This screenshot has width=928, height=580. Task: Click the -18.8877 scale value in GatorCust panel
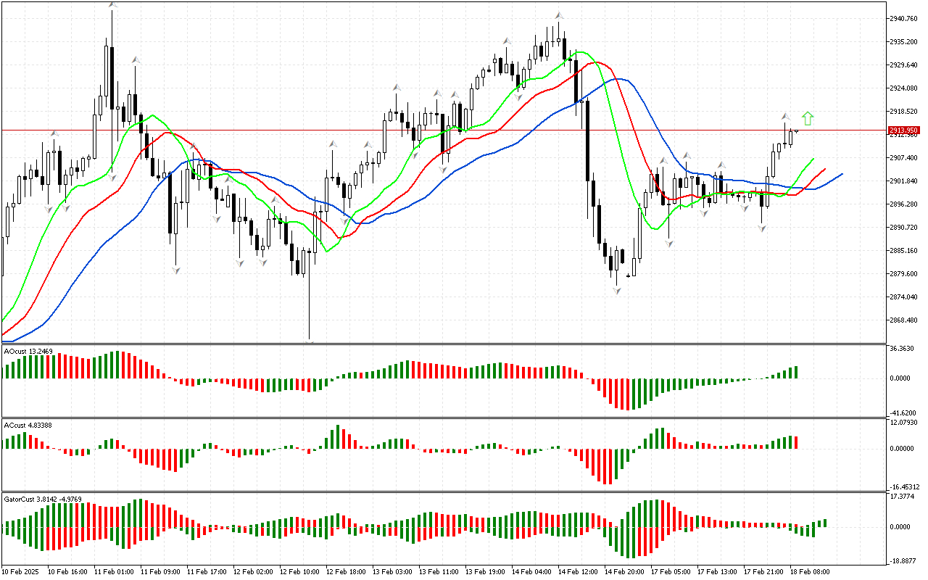point(904,561)
